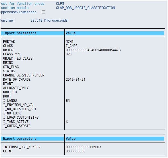Select the I_NO_LOCK parameter
168x158 pixels.
tap(12, 113)
